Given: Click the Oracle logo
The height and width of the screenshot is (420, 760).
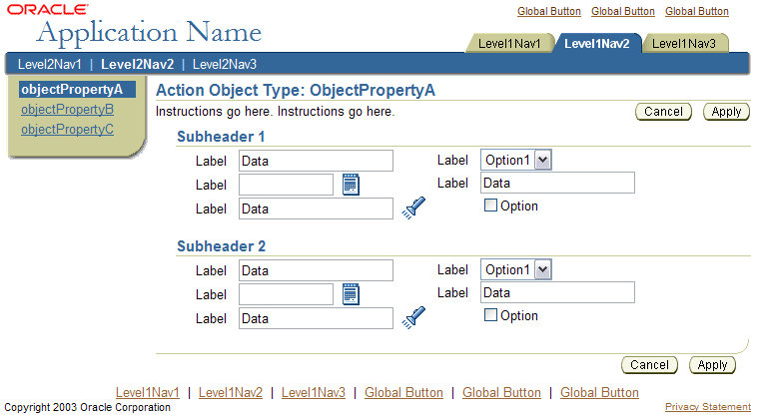Looking at the screenshot, I should coord(48,9).
